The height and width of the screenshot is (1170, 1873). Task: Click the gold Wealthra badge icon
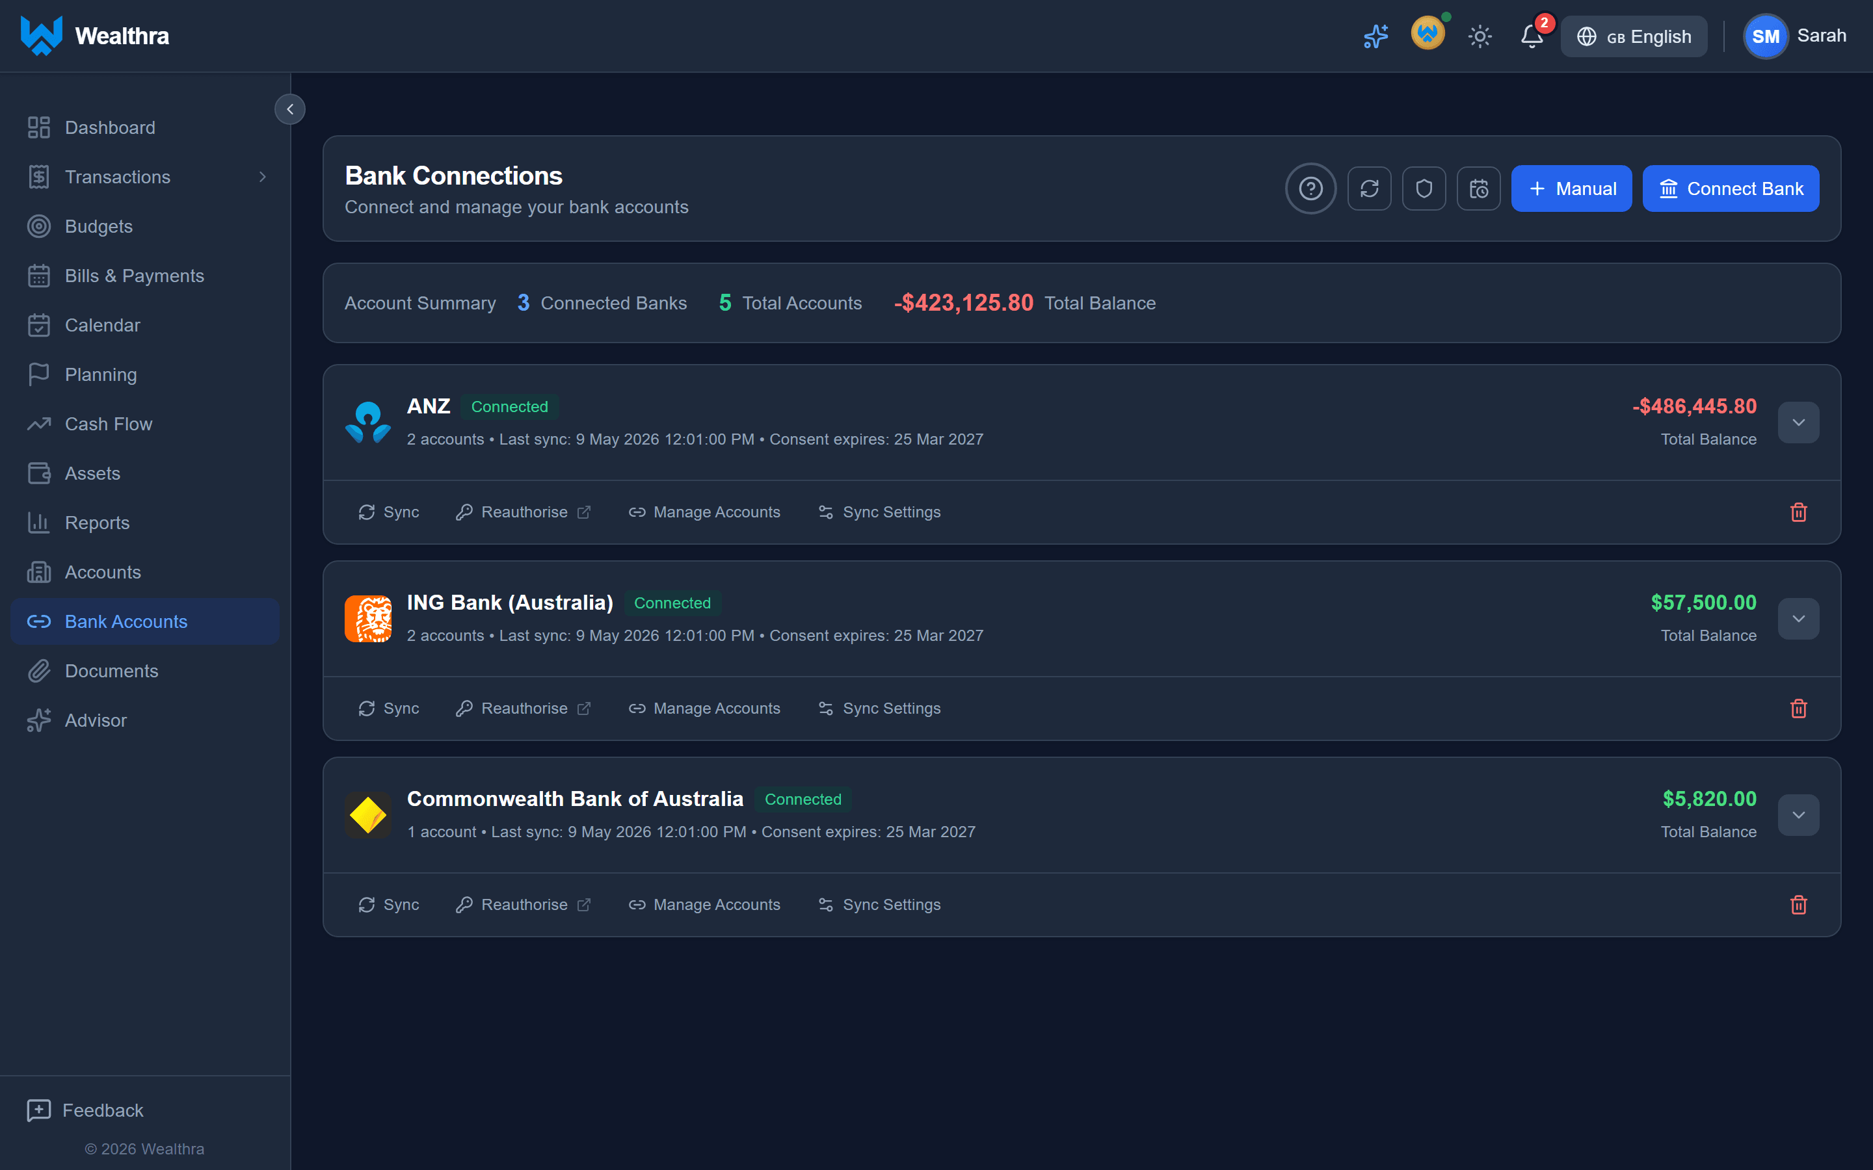[1428, 34]
